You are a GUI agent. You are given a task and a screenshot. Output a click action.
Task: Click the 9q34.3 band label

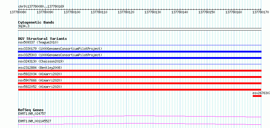[x=23, y=26]
